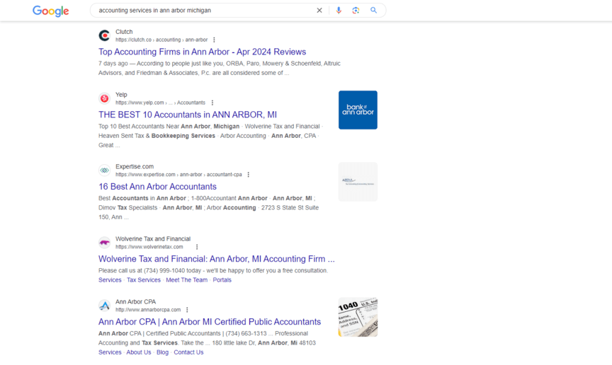The image size is (612, 365).
Task: Click the Yelp site name
Action: pos(121,94)
